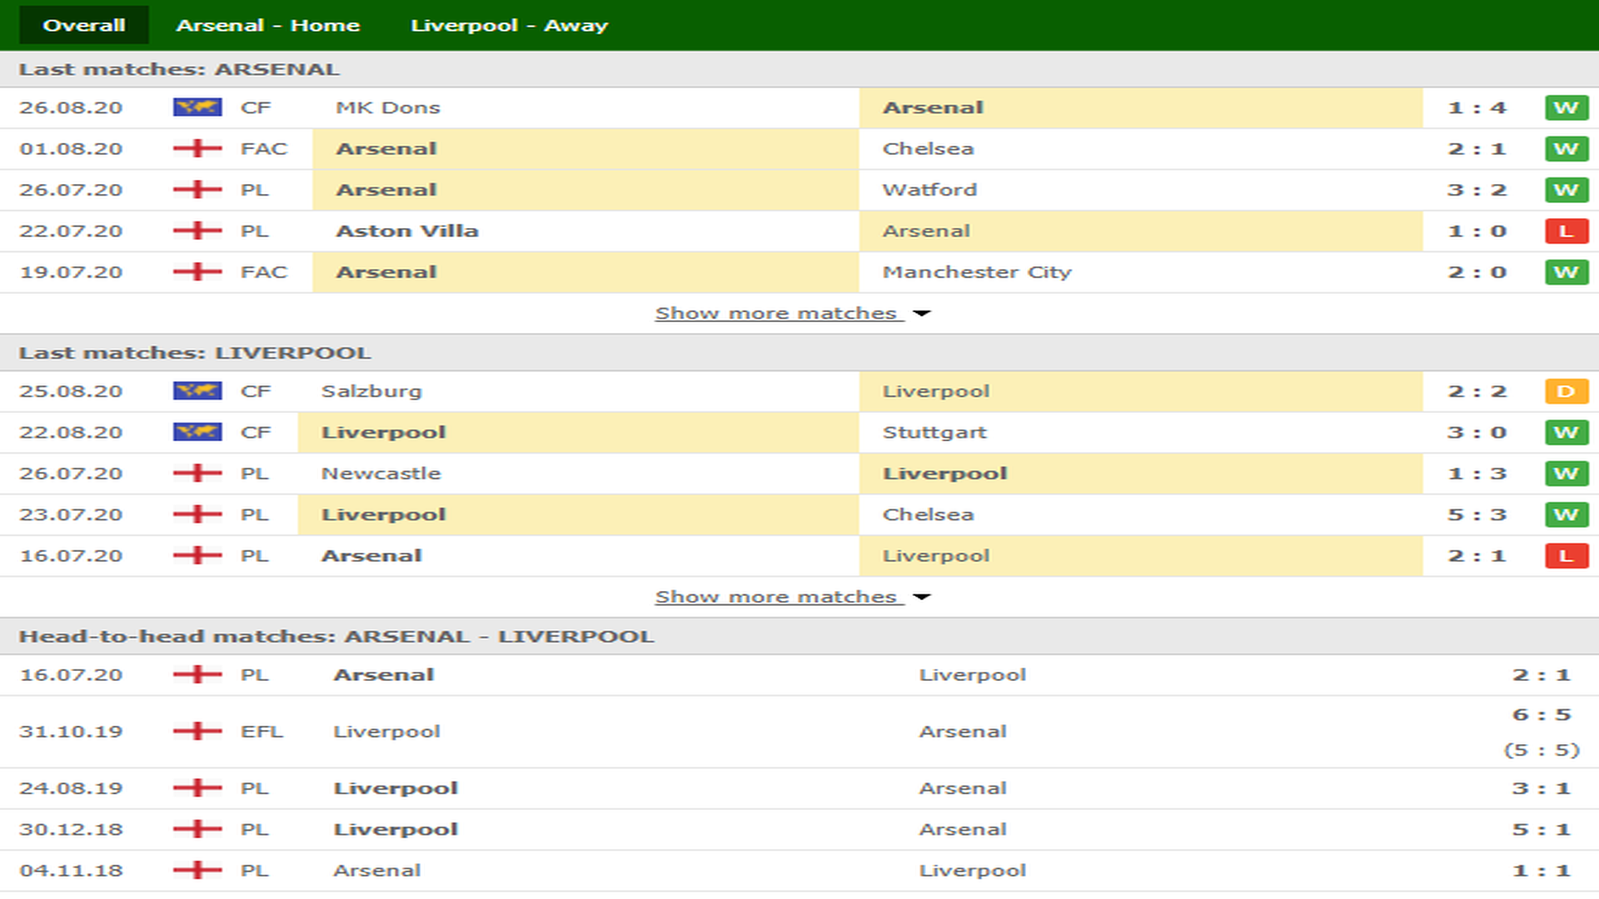Expand arrow beside Arsenal's Show more matches
1599x899 pixels.
tap(922, 314)
